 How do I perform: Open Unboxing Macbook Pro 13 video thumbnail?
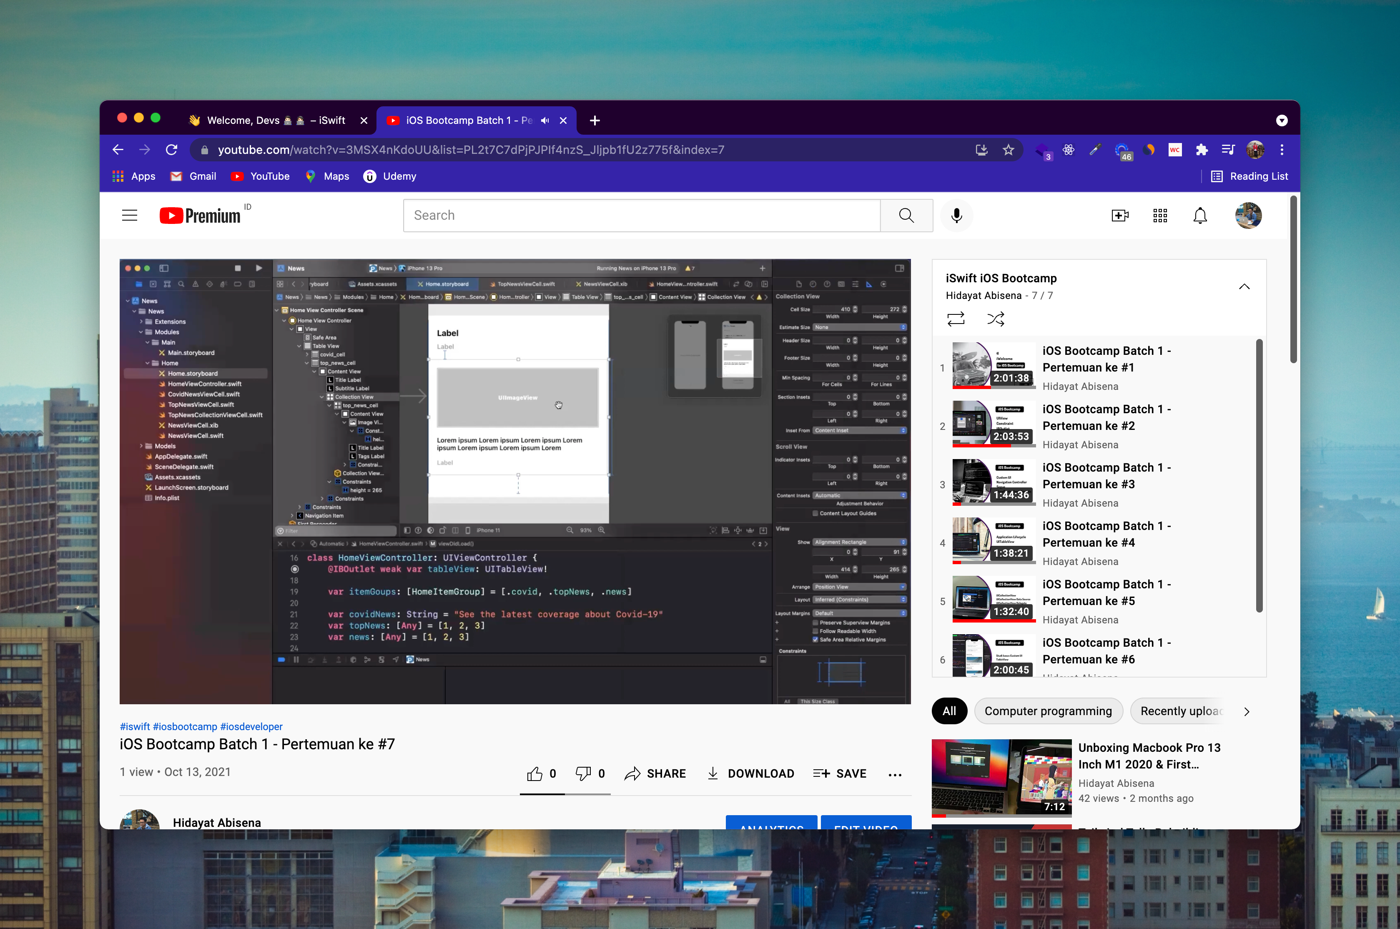pyautogui.click(x=1001, y=778)
